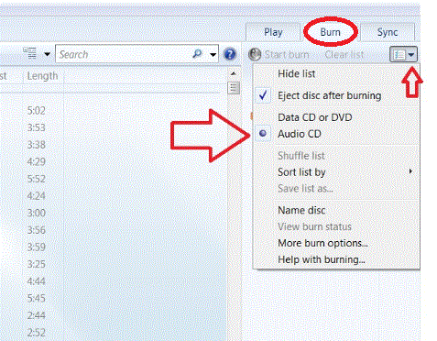
Task: Select the track with length 3:59
Action: click(36, 247)
